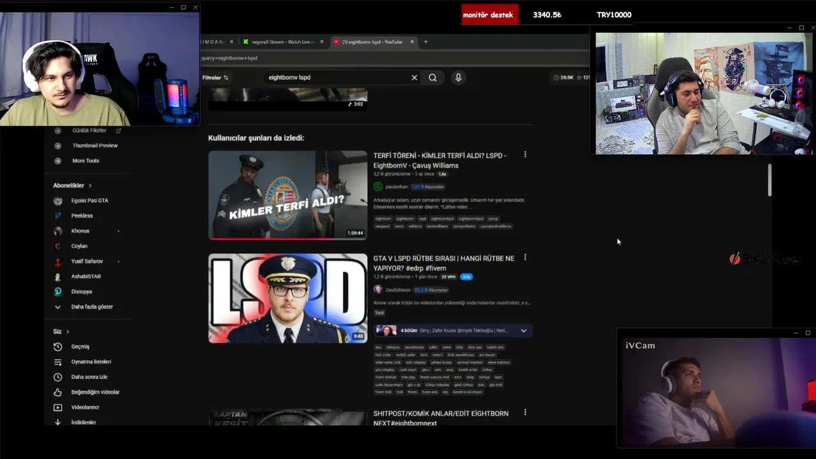Expand the 4 bölüm chapters dropdown
The image size is (816, 459).
[524, 331]
